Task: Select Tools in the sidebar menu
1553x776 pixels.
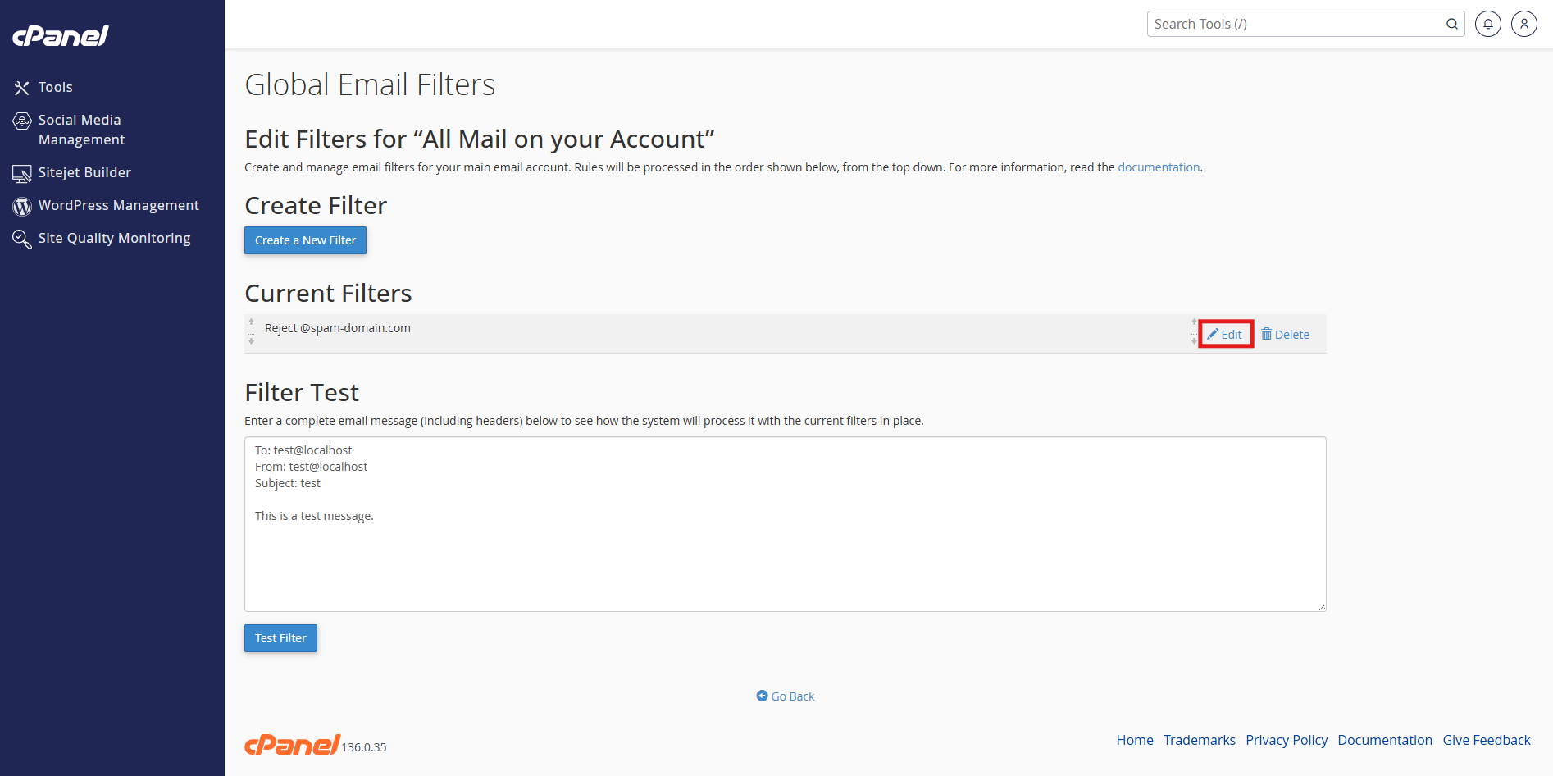Action: coord(56,87)
